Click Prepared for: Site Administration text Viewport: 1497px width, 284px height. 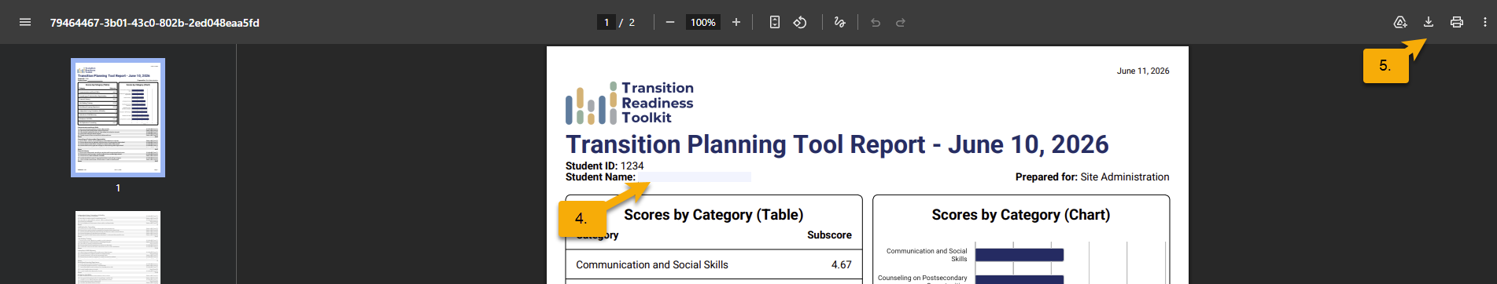pos(1092,177)
